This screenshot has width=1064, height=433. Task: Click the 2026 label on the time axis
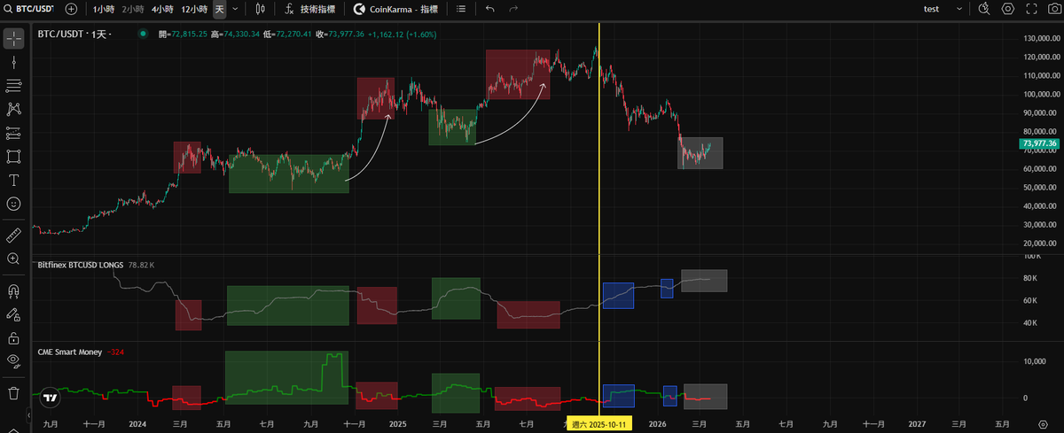pyautogui.click(x=657, y=424)
